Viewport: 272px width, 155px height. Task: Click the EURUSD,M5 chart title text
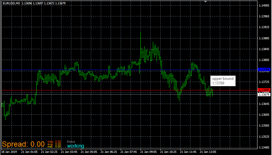click(x=11, y=3)
